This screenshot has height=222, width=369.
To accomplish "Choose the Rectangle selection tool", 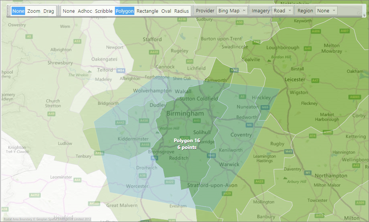I will [x=147, y=11].
